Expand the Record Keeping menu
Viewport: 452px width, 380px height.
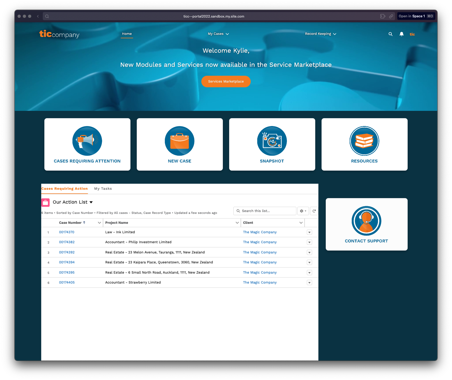pyautogui.click(x=320, y=34)
